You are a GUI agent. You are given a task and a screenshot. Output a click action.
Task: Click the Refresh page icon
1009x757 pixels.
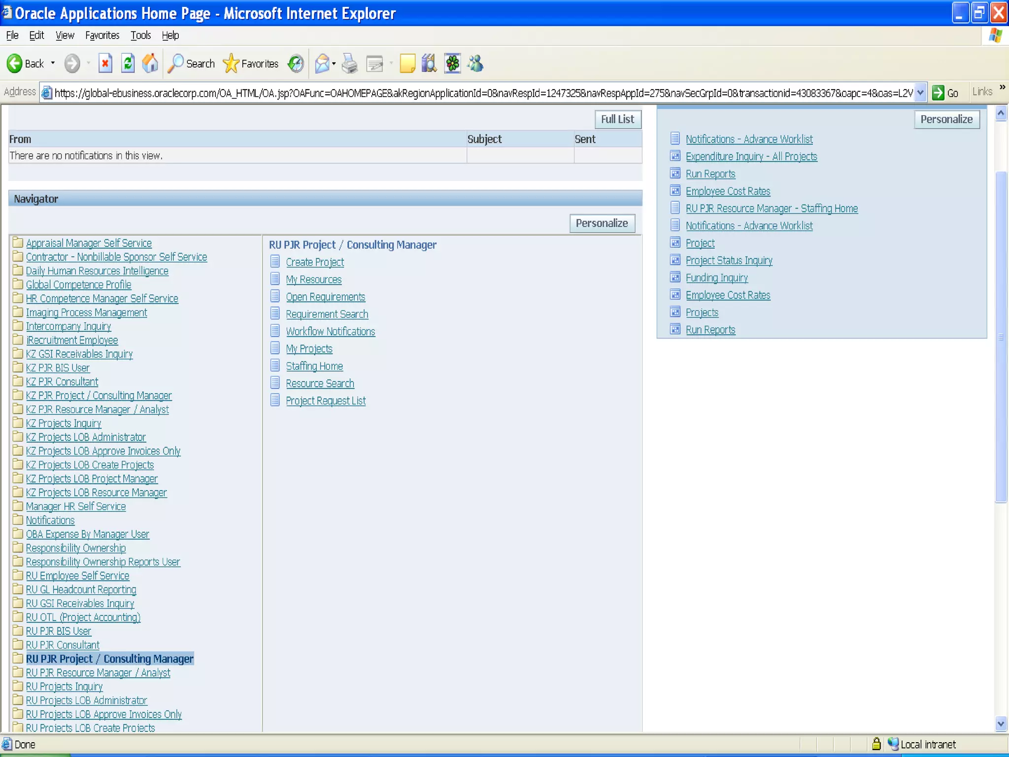click(128, 64)
